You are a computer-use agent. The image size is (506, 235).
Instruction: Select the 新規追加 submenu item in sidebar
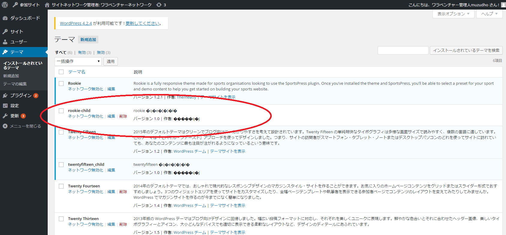tap(11, 76)
